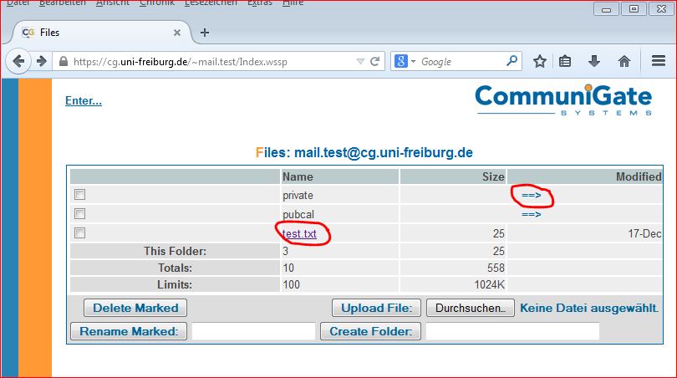Go to the home page icon

coord(624,61)
